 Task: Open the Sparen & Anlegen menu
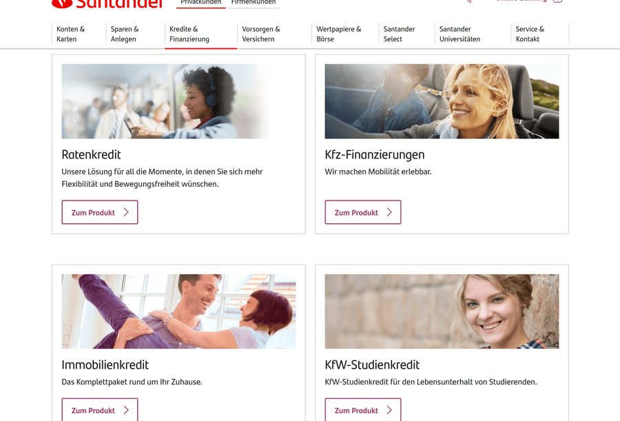125,34
